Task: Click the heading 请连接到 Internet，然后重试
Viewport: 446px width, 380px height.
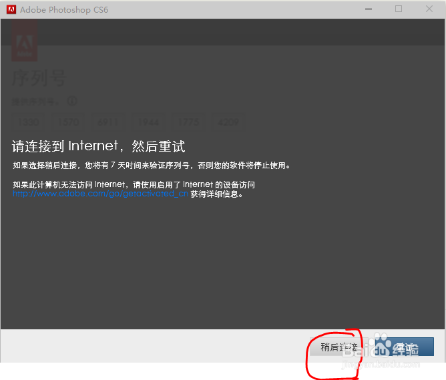Action: (98, 146)
